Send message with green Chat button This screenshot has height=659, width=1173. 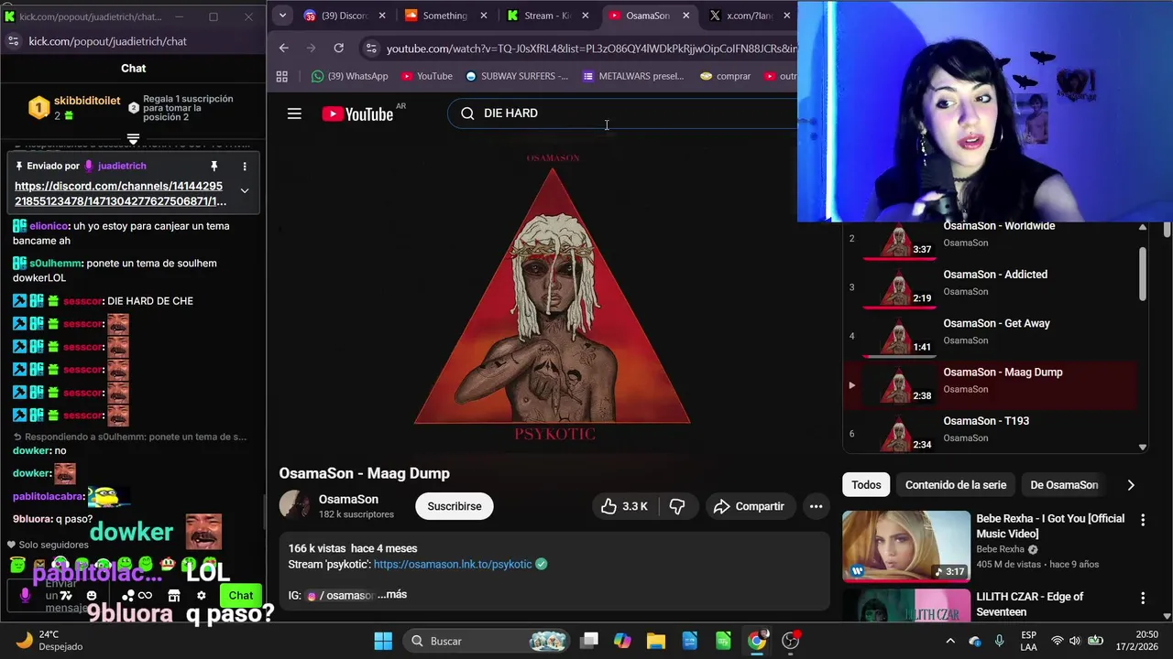tap(241, 595)
